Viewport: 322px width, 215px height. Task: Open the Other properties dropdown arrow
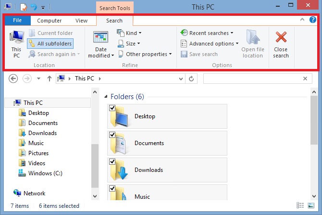click(x=170, y=54)
